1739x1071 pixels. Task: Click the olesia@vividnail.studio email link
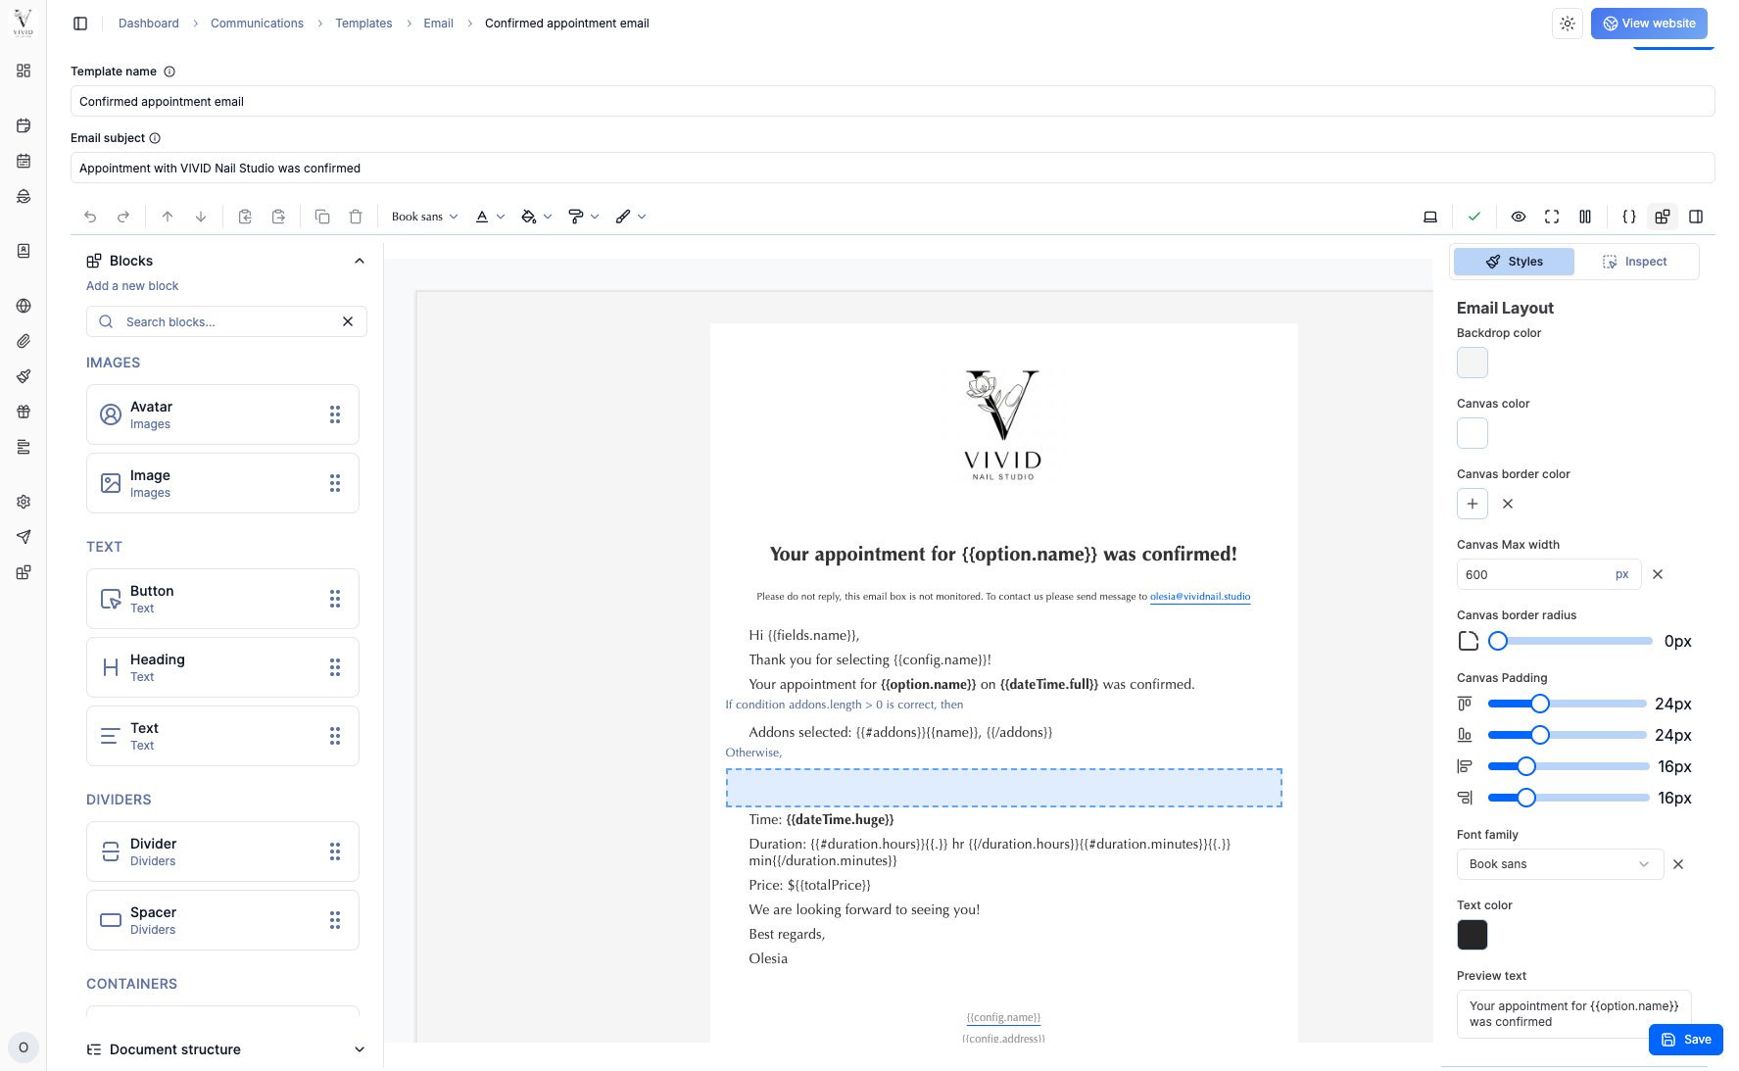tap(1200, 596)
